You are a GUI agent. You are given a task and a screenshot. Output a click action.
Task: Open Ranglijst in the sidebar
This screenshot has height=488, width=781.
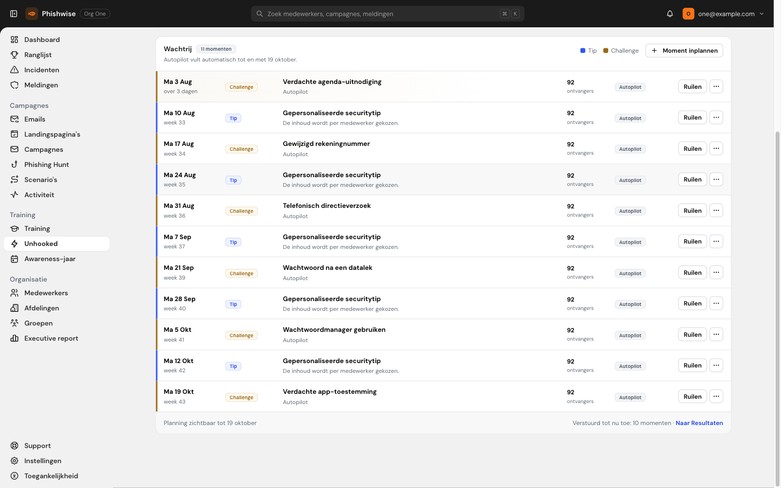[x=57, y=55]
